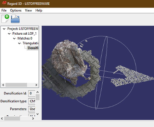The image size is (154, 127).
Task: Click the Densification Id value field
Action: tap(32, 93)
